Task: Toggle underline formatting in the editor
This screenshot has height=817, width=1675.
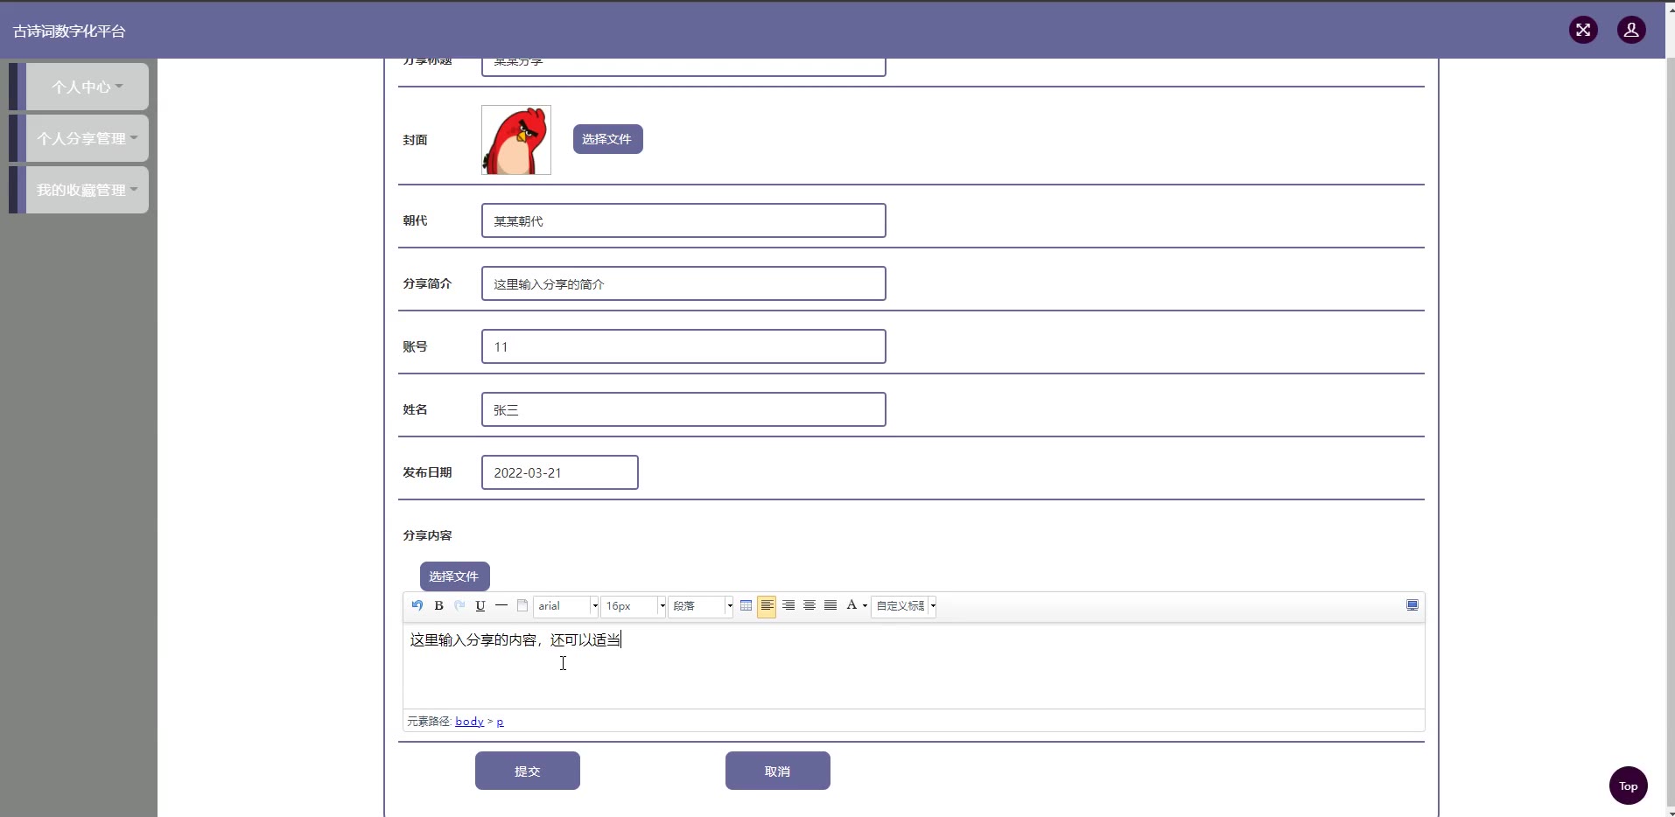Action: click(480, 605)
